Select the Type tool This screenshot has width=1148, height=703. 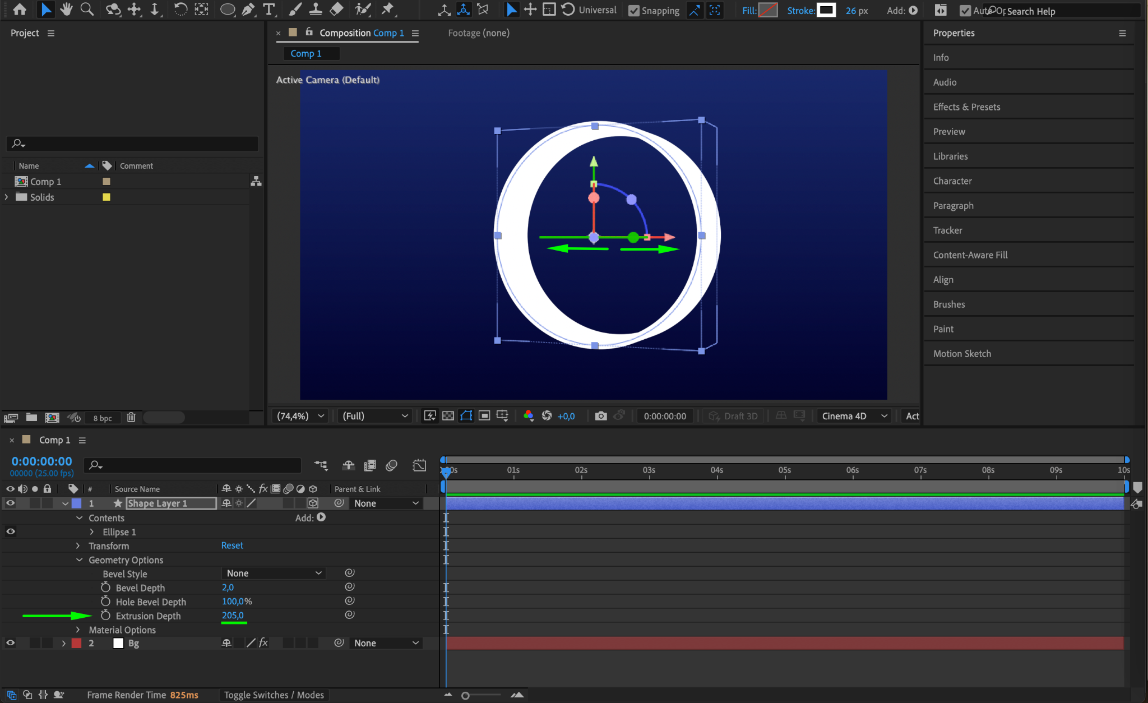pos(269,10)
